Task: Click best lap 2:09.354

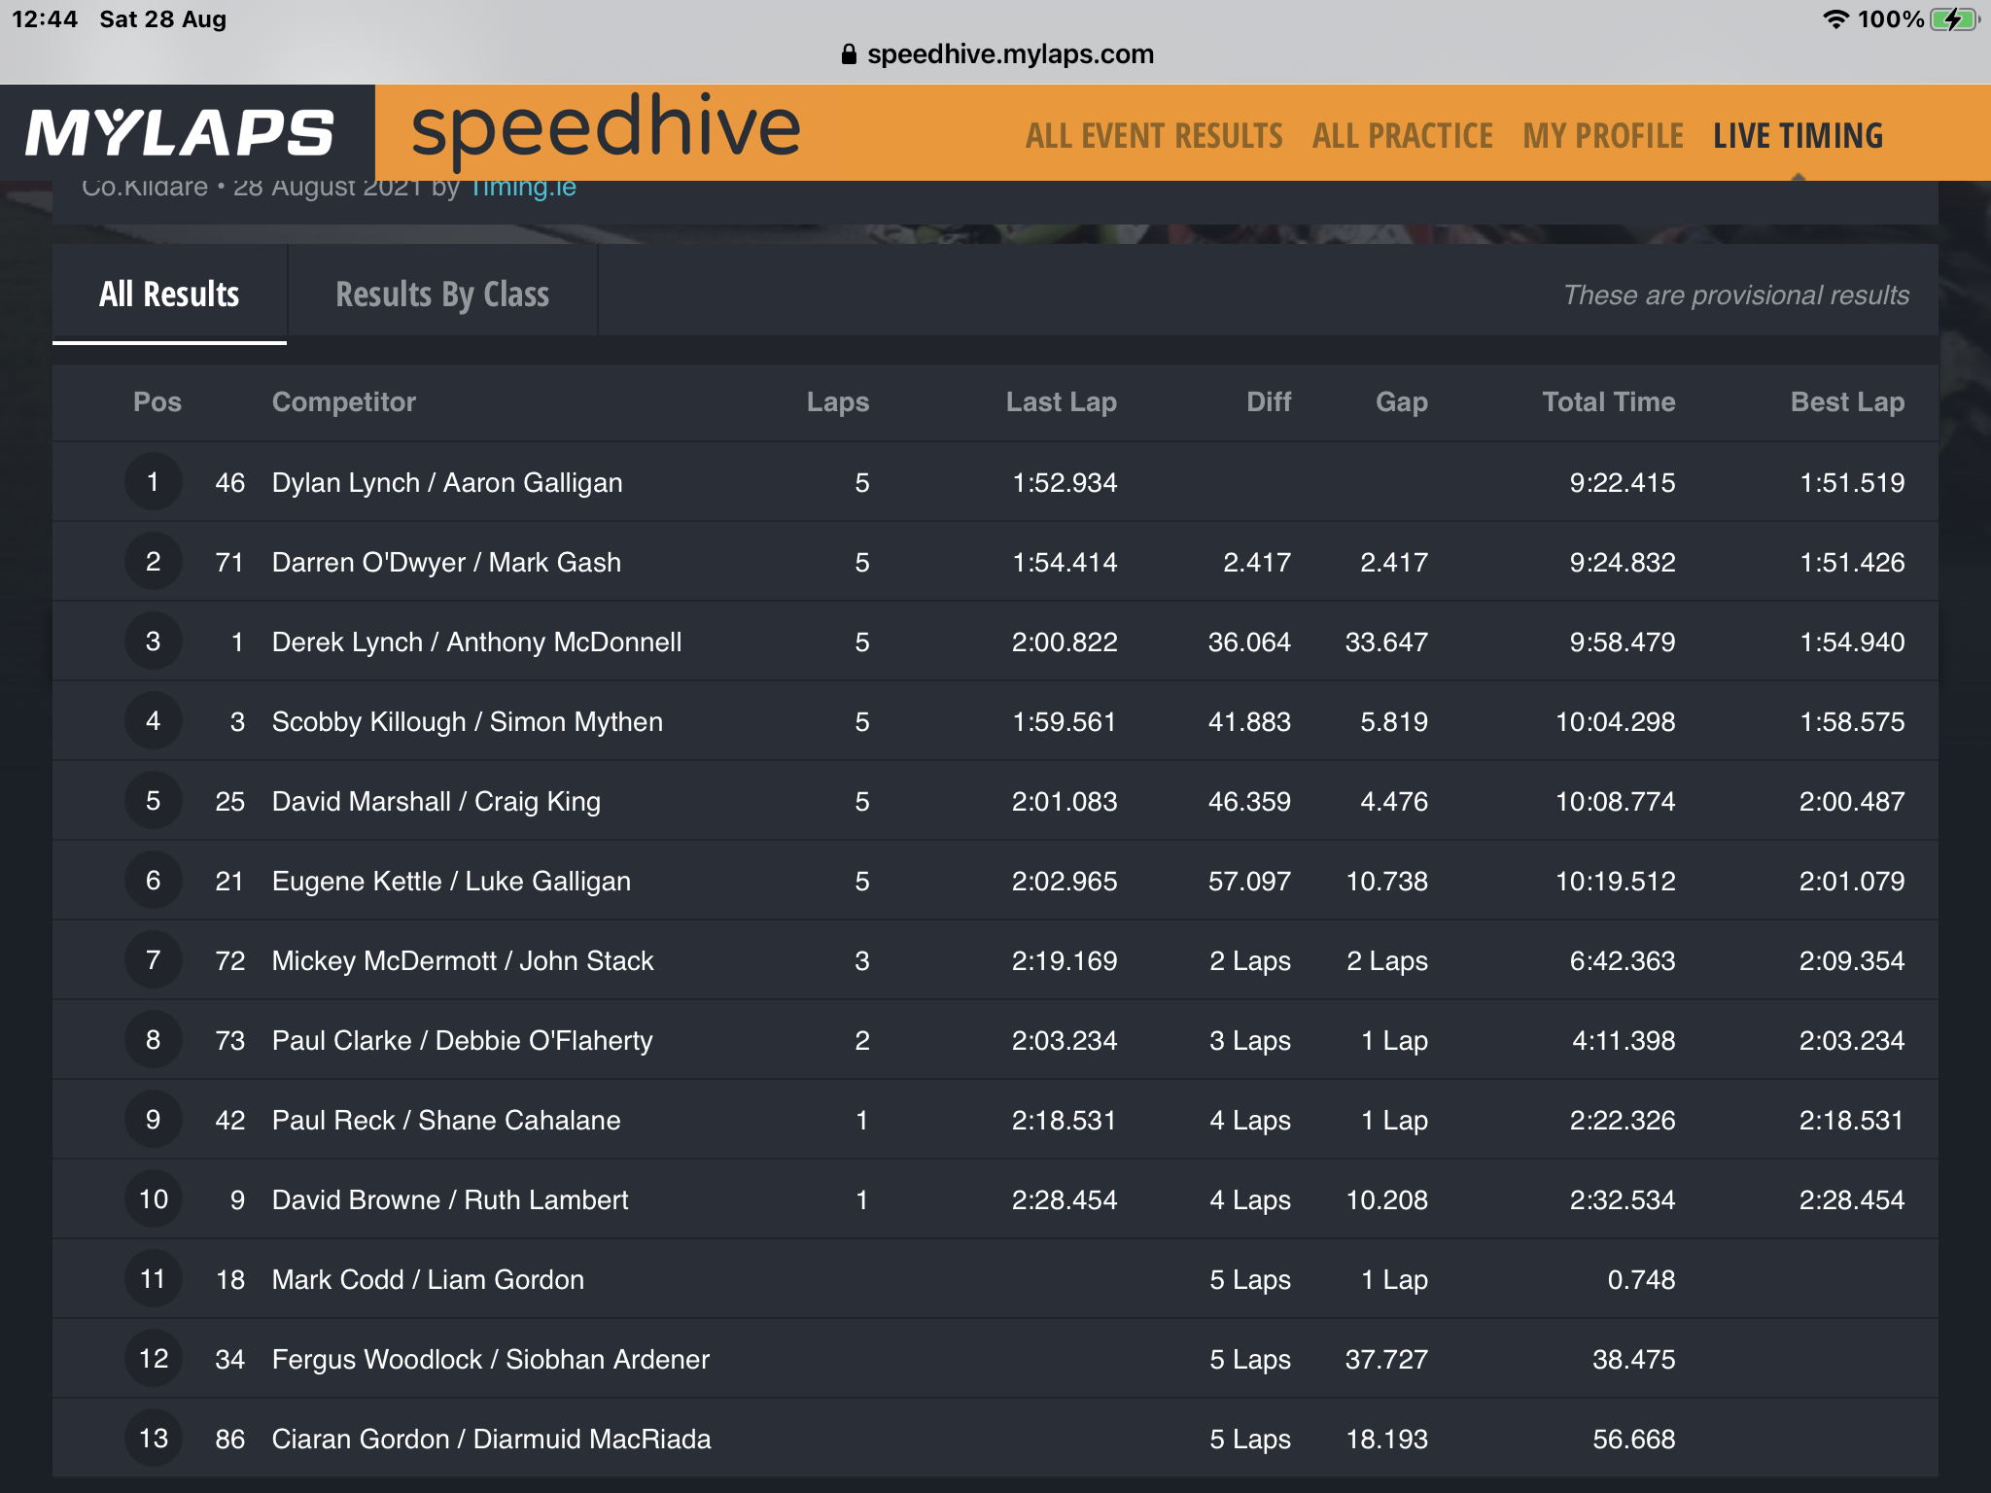Action: pos(1852,961)
